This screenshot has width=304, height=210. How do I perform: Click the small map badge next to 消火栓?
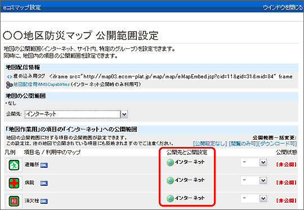click(44, 201)
